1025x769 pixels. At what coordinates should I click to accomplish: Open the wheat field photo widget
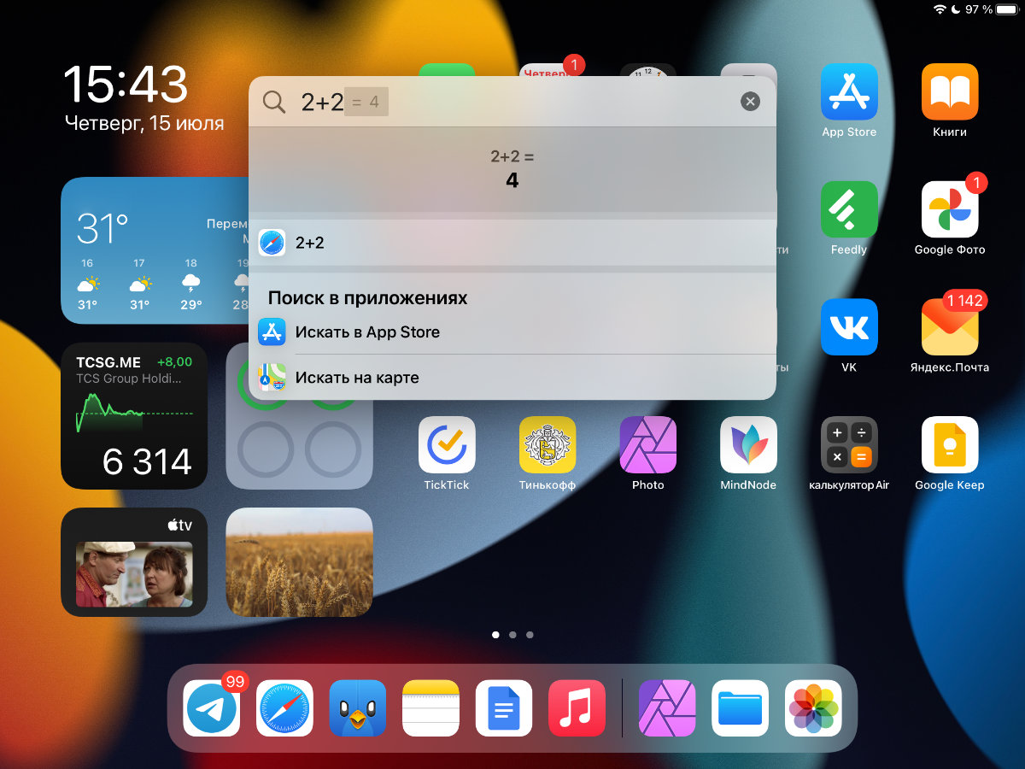coord(299,562)
